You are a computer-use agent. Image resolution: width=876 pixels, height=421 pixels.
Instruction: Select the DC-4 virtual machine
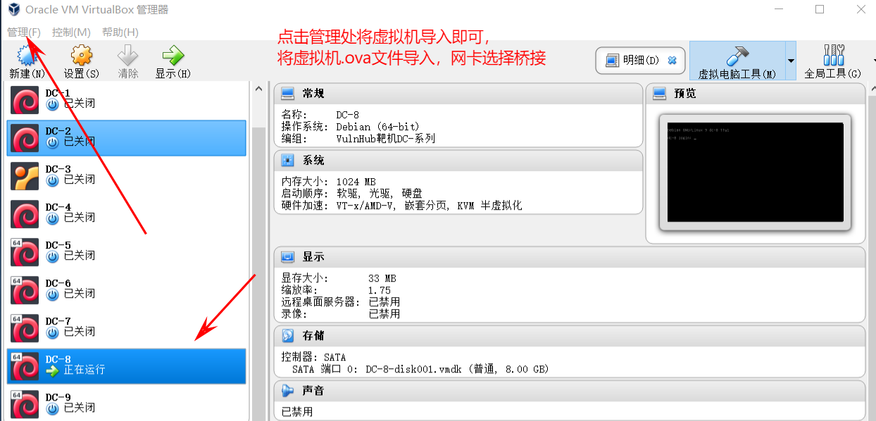pos(127,214)
